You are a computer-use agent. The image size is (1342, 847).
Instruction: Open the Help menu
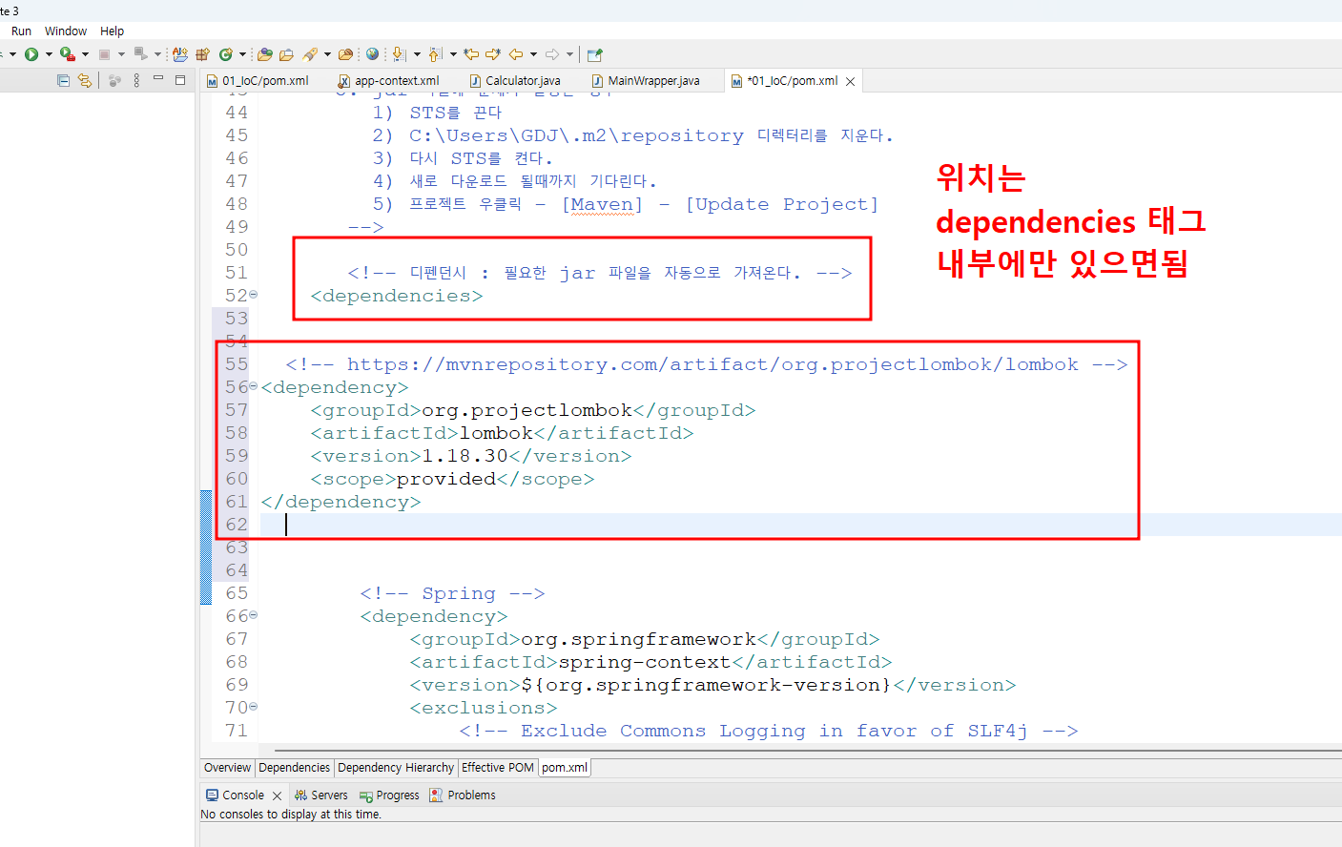(x=112, y=31)
